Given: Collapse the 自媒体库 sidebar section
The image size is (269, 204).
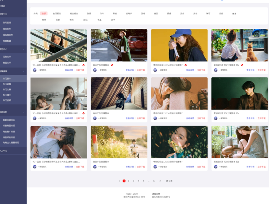Looking at the screenshot, I should [x=23, y=71].
